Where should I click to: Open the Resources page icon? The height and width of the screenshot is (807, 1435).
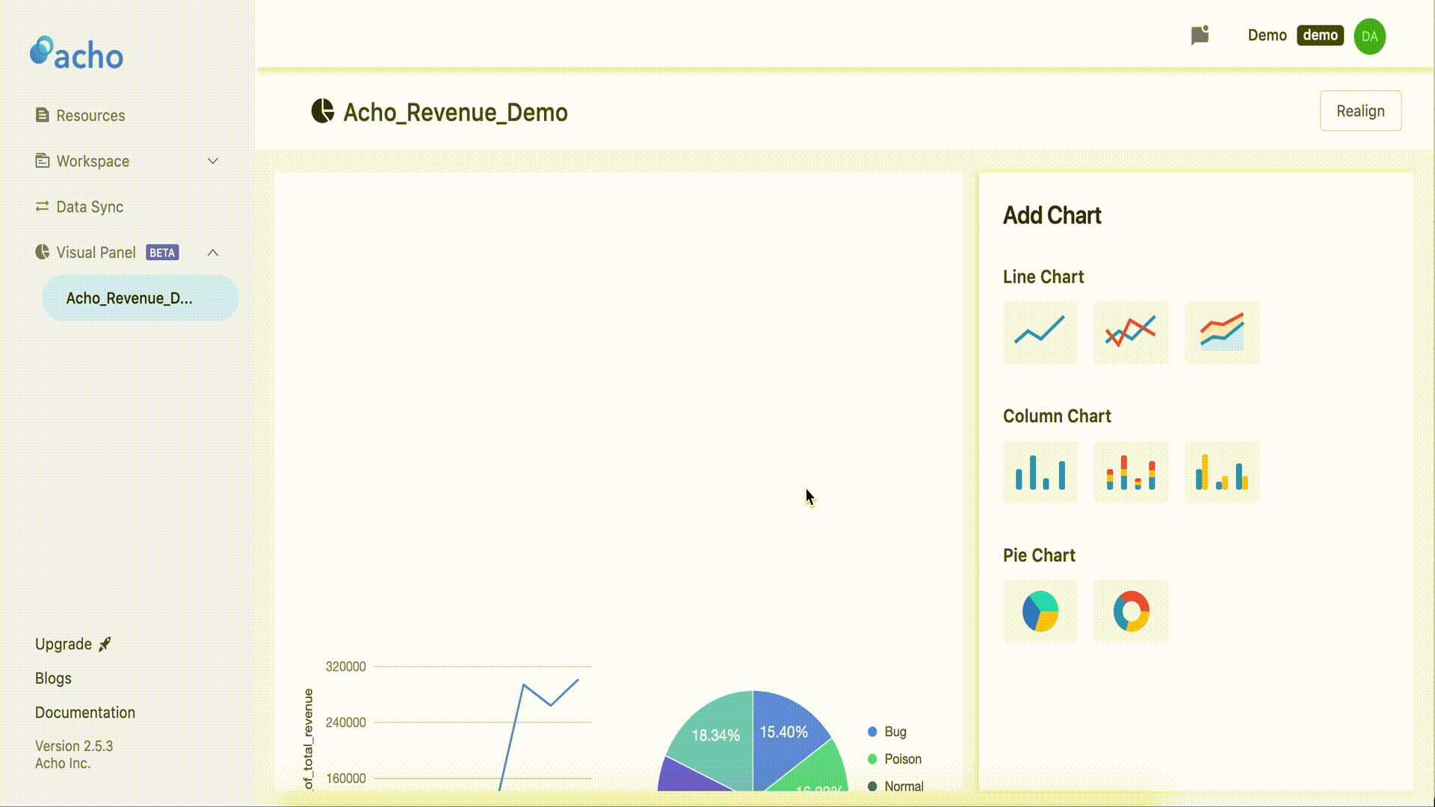tap(42, 115)
